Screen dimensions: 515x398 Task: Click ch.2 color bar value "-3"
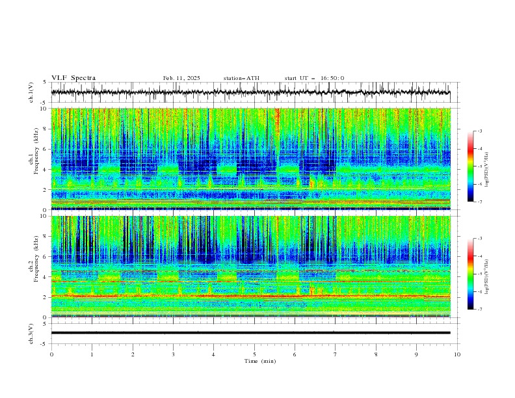pyautogui.click(x=480, y=239)
